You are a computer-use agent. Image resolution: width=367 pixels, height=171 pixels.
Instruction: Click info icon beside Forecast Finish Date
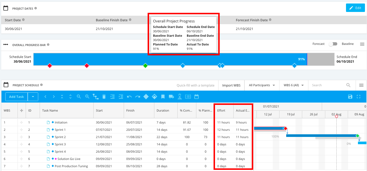point(270,20)
